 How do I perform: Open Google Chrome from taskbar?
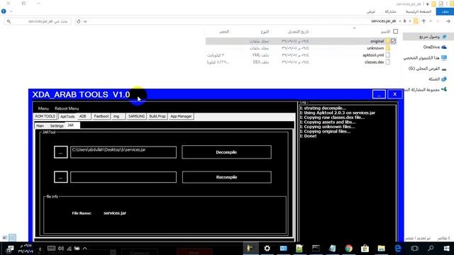pos(348,249)
